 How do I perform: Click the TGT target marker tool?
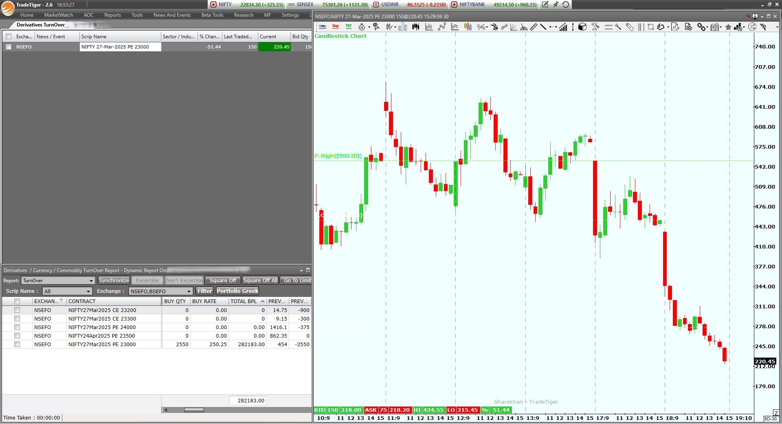(349, 27)
